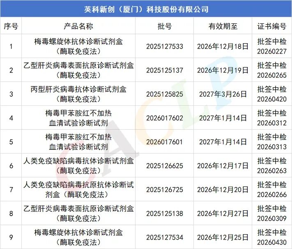Select batch number 2025126725
Screen dimensions: 292x249
(x=165, y=190)
